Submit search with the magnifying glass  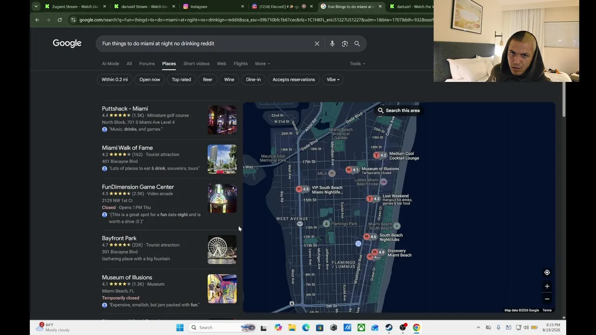click(x=357, y=44)
